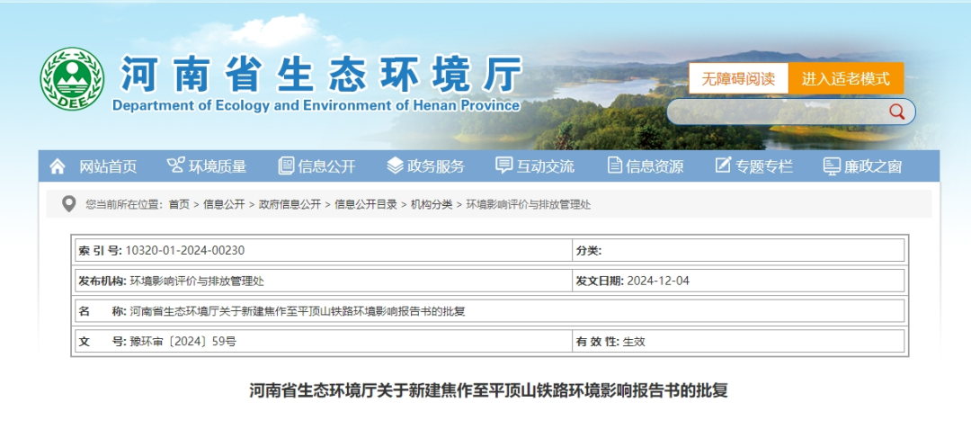Open the 网站首页 menu item
Image resolution: width=971 pixels, height=438 pixels.
coord(108,166)
